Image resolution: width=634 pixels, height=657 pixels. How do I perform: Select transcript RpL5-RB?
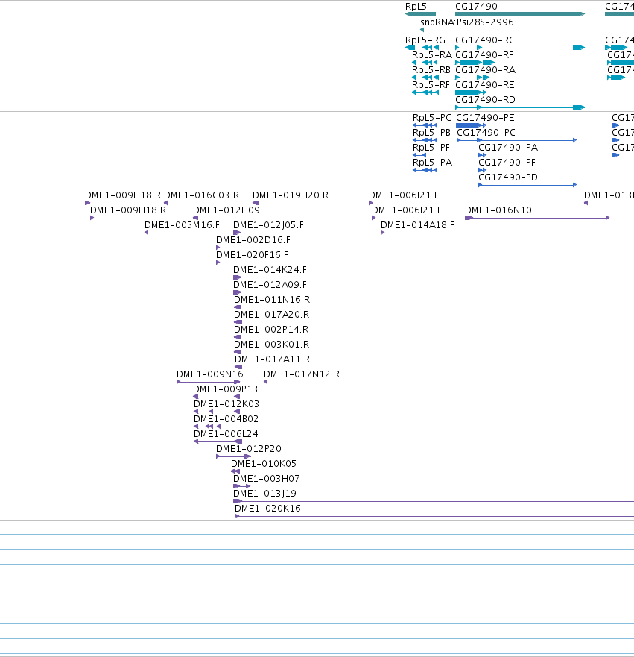click(425, 78)
